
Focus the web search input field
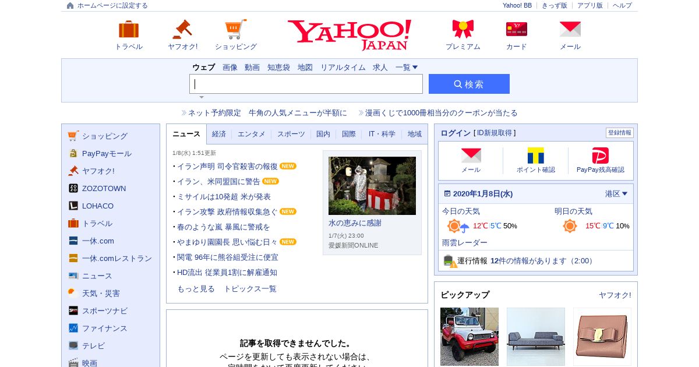click(x=306, y=84)
